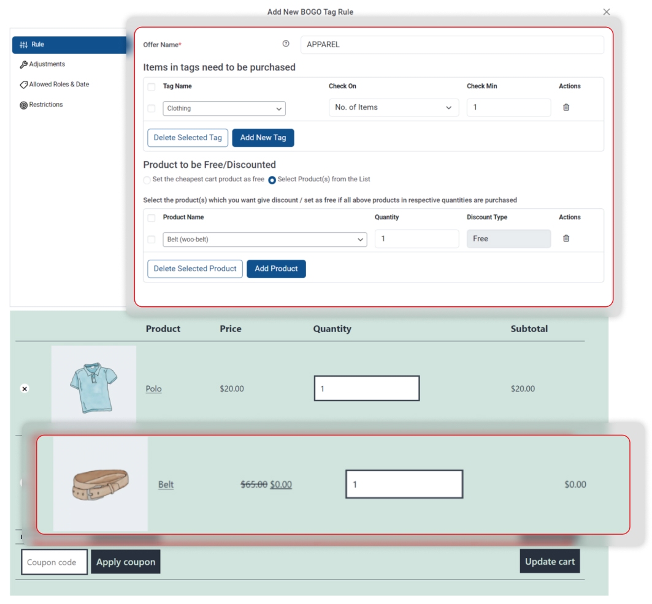Click the help icon beside Offer Name
Image resolution: width=652 pixels, height=604 pixels.
285,43
